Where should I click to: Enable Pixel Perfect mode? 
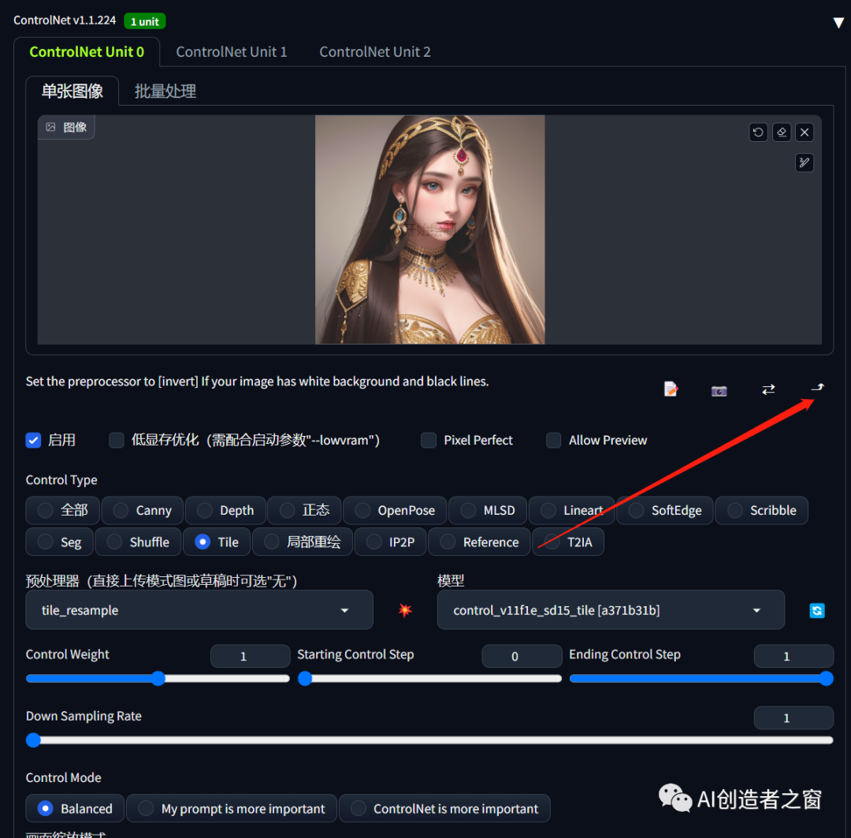click(428, 440)
